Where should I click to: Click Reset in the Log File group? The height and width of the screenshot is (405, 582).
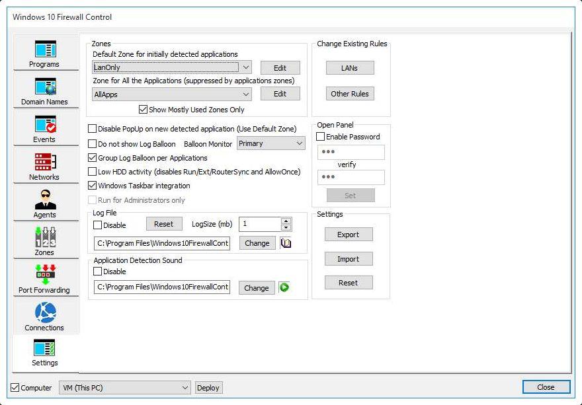tap(164, 224)
